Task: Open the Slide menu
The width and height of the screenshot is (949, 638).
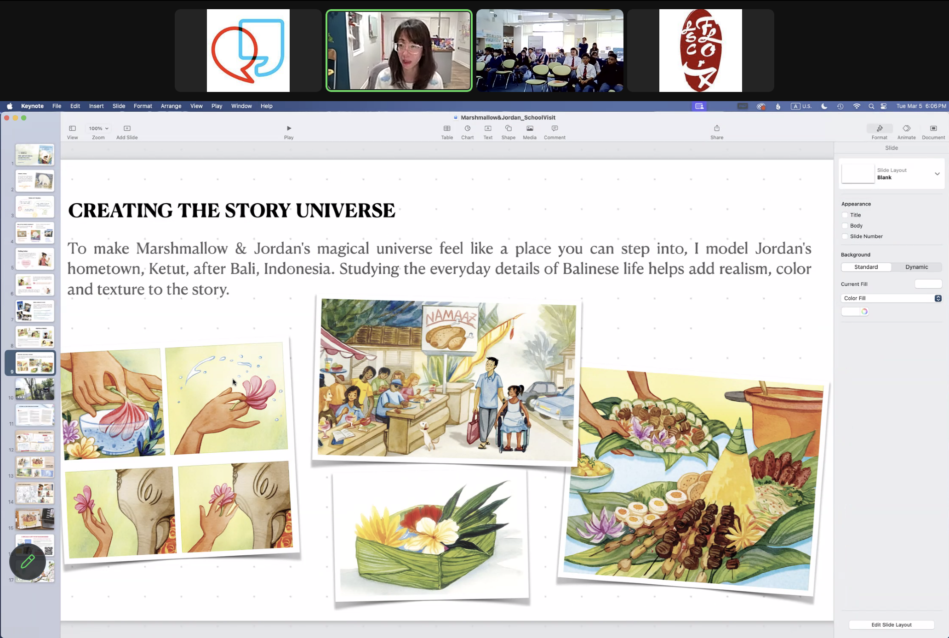Action: (x=119, y=106)
